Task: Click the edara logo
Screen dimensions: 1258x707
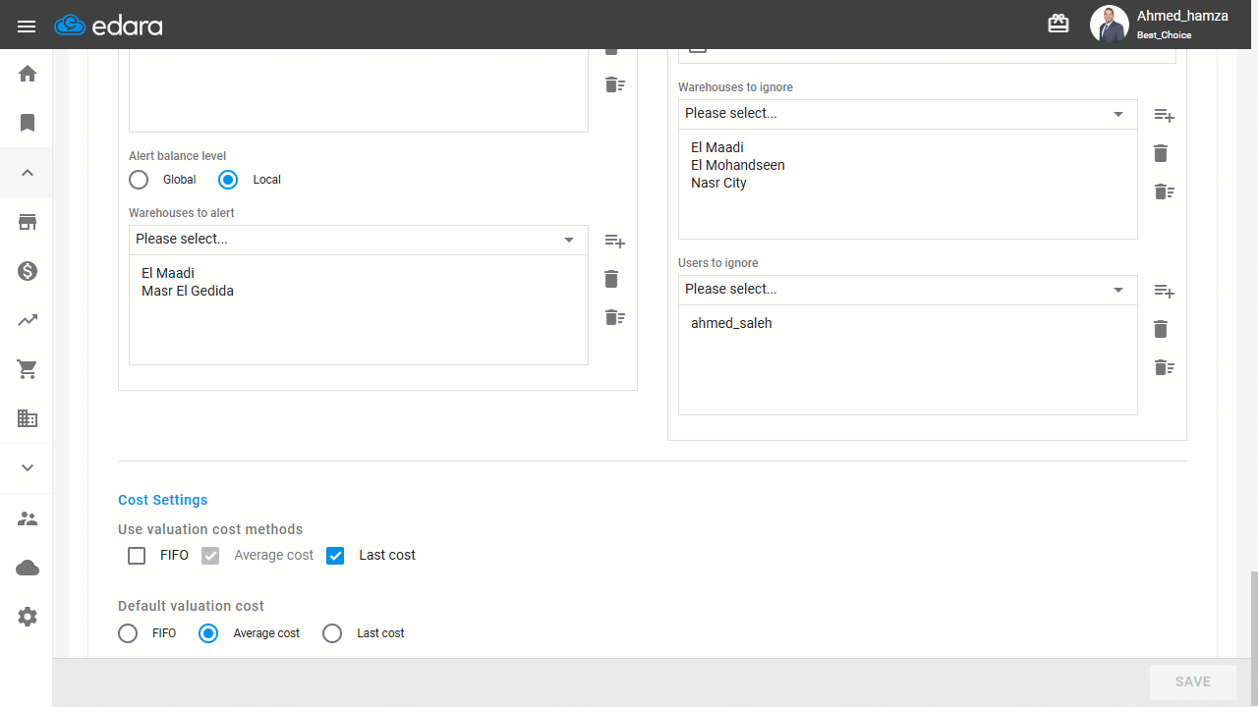Action: 108,26
